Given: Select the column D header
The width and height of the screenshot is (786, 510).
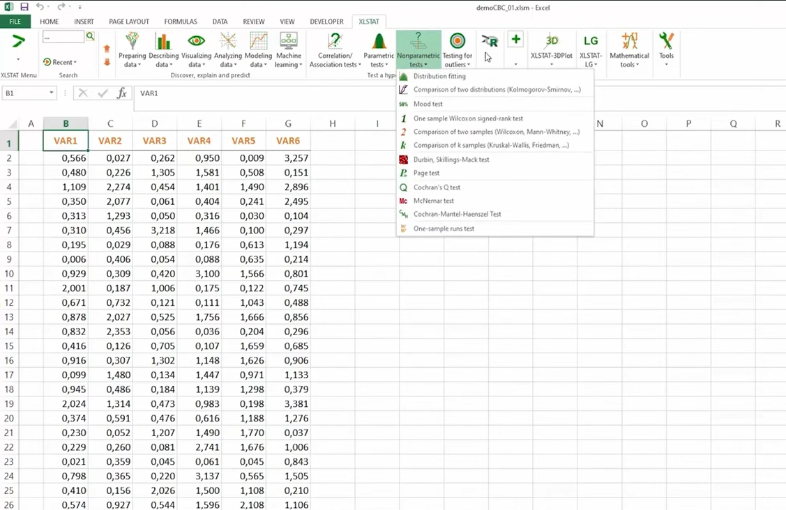Looking at the screenshot, I should coord(154,123).
